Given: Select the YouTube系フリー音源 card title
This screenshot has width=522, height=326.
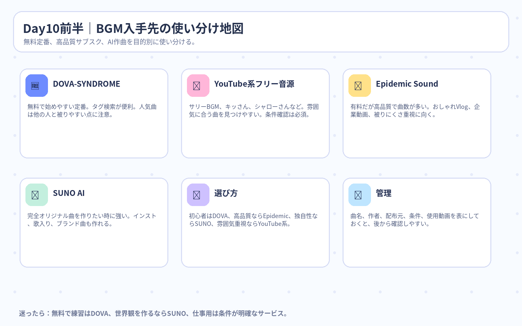Looking at the screenshot, I should [254, 84].
